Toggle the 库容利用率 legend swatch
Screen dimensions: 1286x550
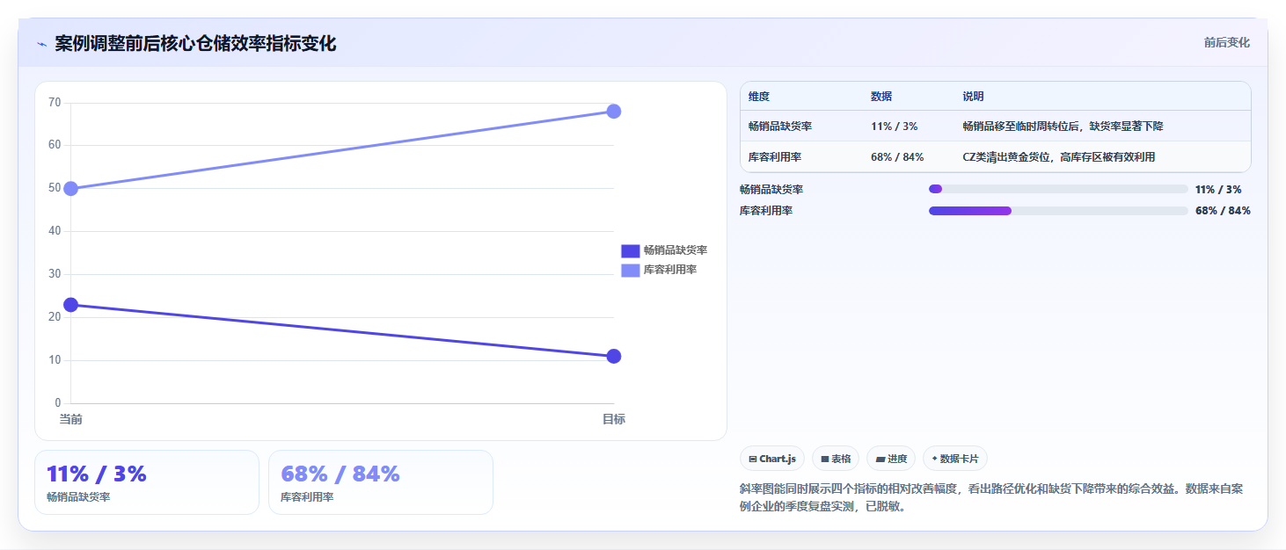[x=630, y=270]
